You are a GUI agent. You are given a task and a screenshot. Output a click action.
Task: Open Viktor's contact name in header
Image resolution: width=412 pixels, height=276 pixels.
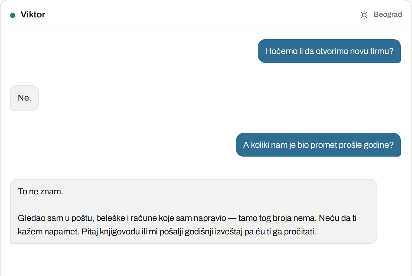(x=33, y=14)
